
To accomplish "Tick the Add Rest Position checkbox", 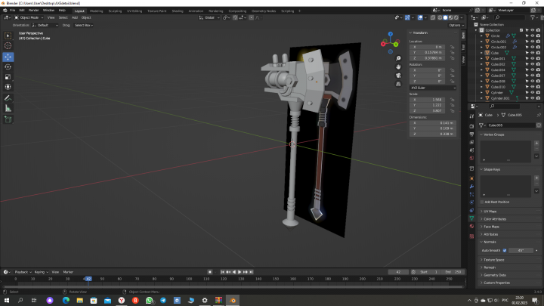I will point(484,202).
